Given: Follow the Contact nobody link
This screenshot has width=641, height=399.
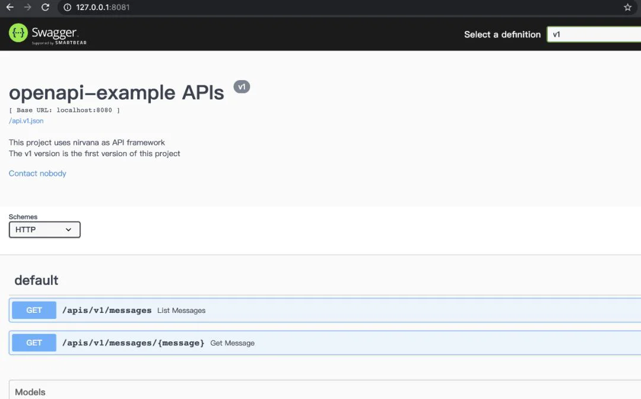Looking at the screenshot, I should point(37,173).
